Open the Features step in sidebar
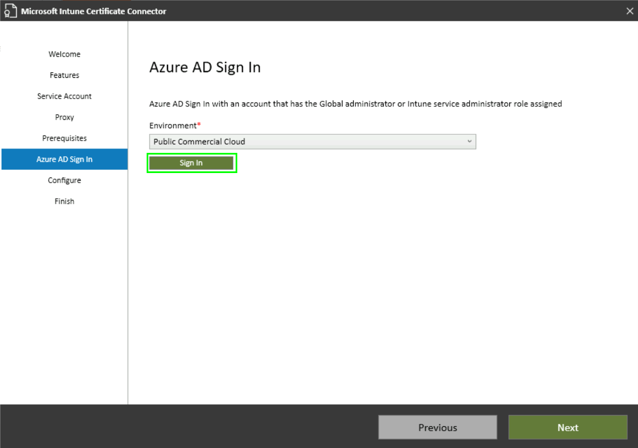638x448 pixels. click(x=64, y=75)
